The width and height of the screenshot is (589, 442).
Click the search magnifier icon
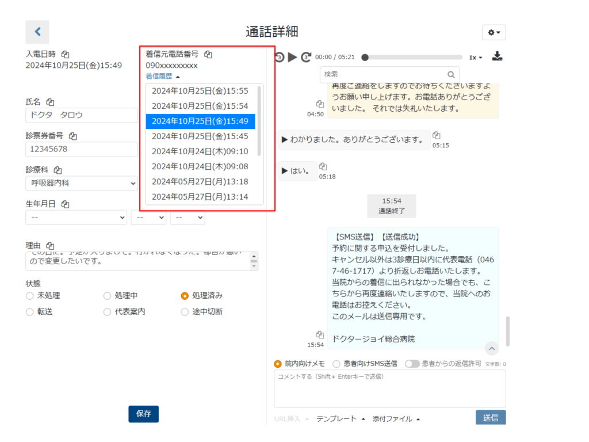[x=451, y=74]
